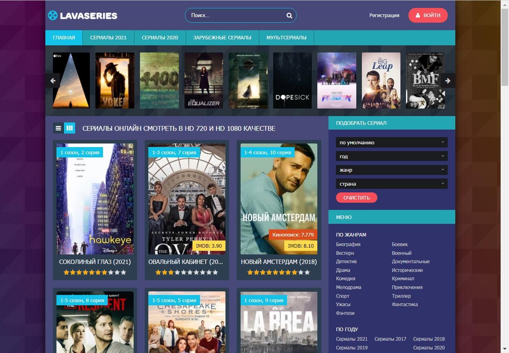The width and height of the screenshot is (509, 353).
Task: Click the 'Кинопоиск: 7.779' rating badge
Action: (293, 235)
